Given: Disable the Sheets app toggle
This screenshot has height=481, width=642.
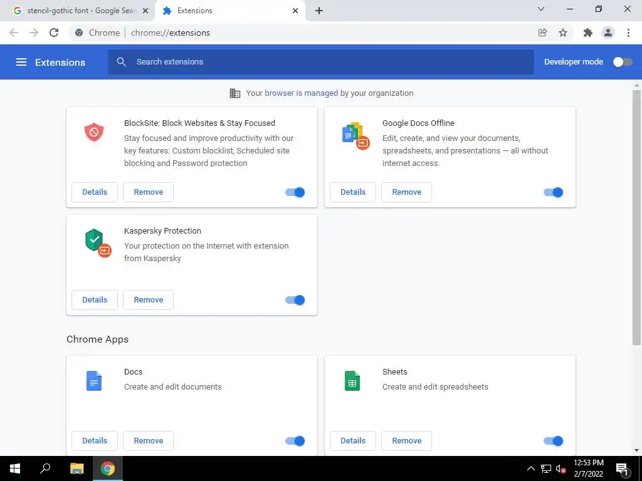Looking at the screenshot, I should [x=554, y=440].
